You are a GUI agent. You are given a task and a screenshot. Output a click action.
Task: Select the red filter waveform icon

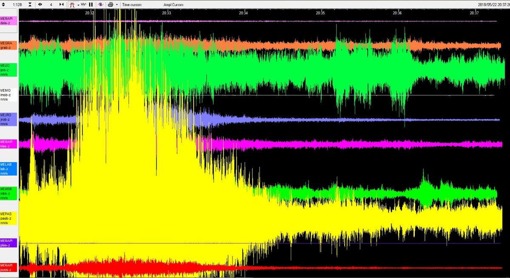pos(72,4)
